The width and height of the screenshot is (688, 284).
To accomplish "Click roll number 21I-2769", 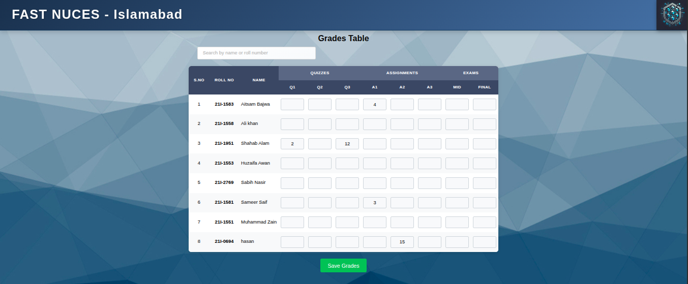I will (x=224, y=182).
